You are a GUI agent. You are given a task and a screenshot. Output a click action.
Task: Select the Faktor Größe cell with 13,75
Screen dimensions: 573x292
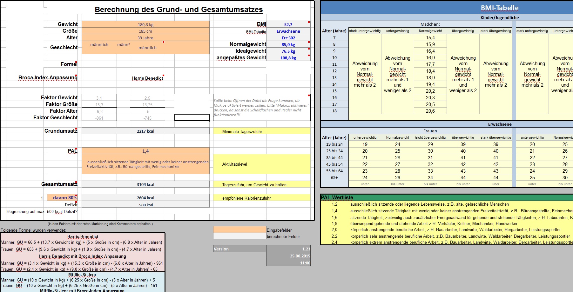pyautogui.click(x=147, y=104)
